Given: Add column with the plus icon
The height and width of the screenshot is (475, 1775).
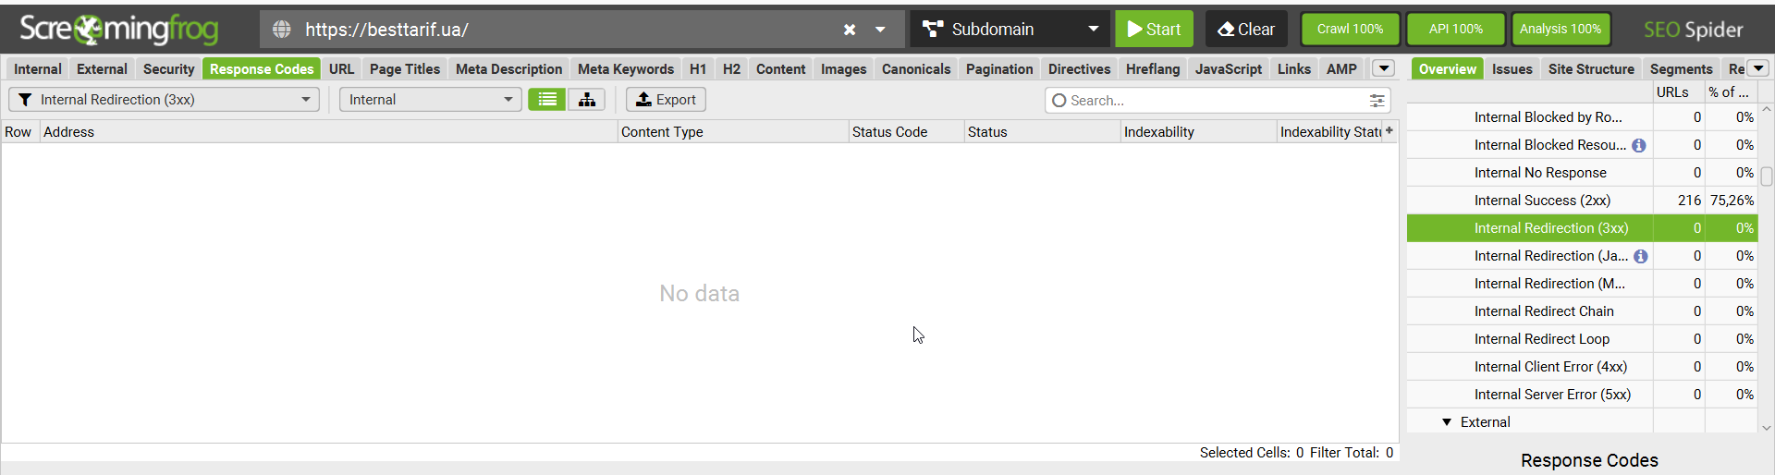Looking at the screenshot, I should pyautogui.click(x=1389, y=131).
